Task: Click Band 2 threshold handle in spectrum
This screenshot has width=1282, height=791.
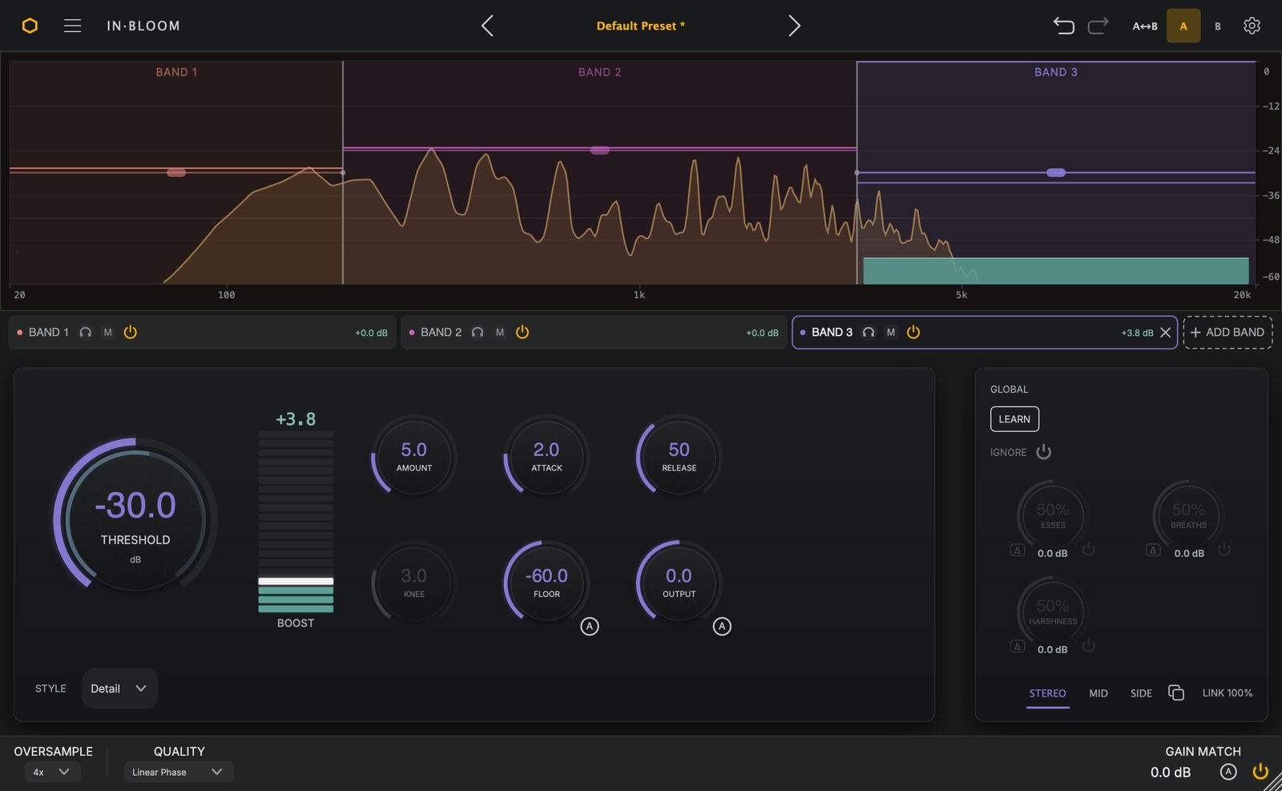Action: 599,150
